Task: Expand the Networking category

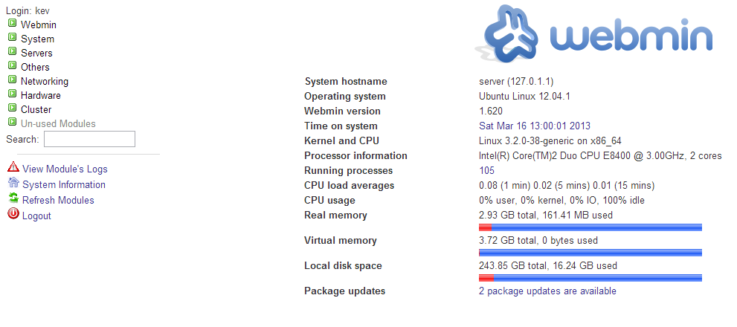Action: coord(44,81)
